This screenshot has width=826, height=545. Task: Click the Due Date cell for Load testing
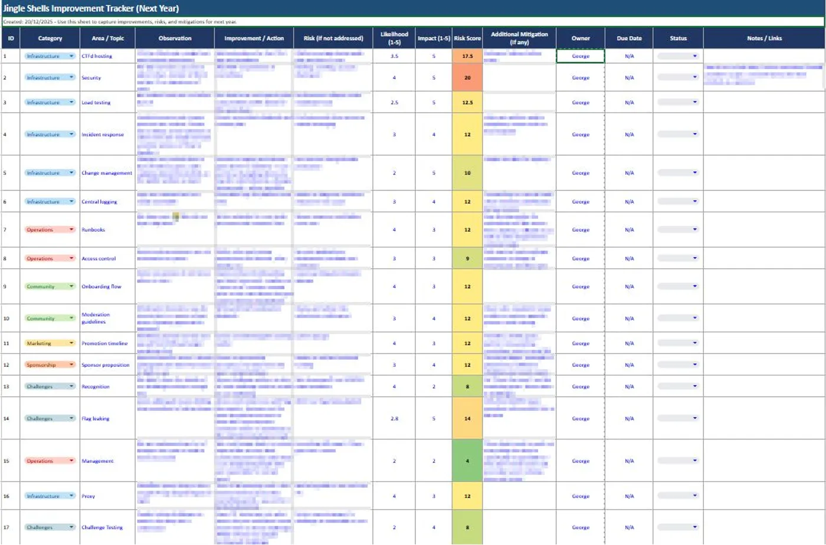coord(629,103)
